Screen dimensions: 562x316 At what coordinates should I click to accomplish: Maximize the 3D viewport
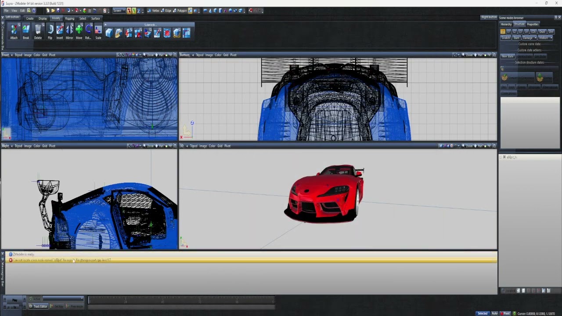coord(494,146)
